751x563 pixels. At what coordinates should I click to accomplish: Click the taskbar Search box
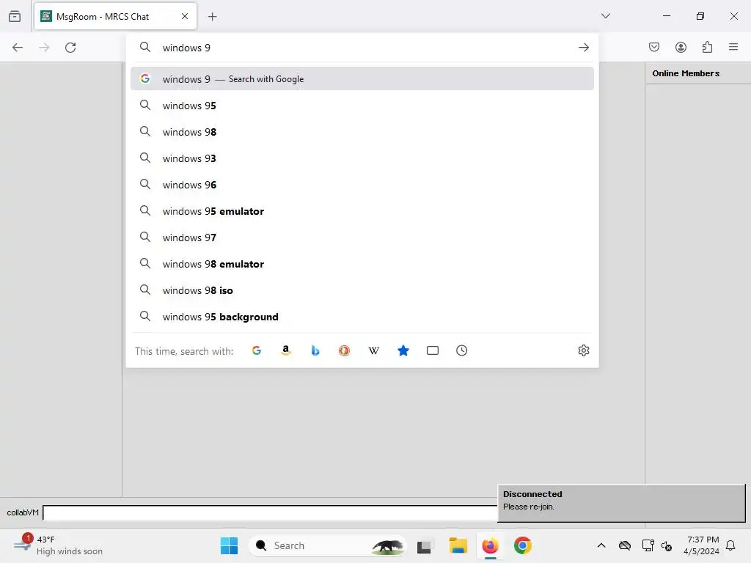327,545
